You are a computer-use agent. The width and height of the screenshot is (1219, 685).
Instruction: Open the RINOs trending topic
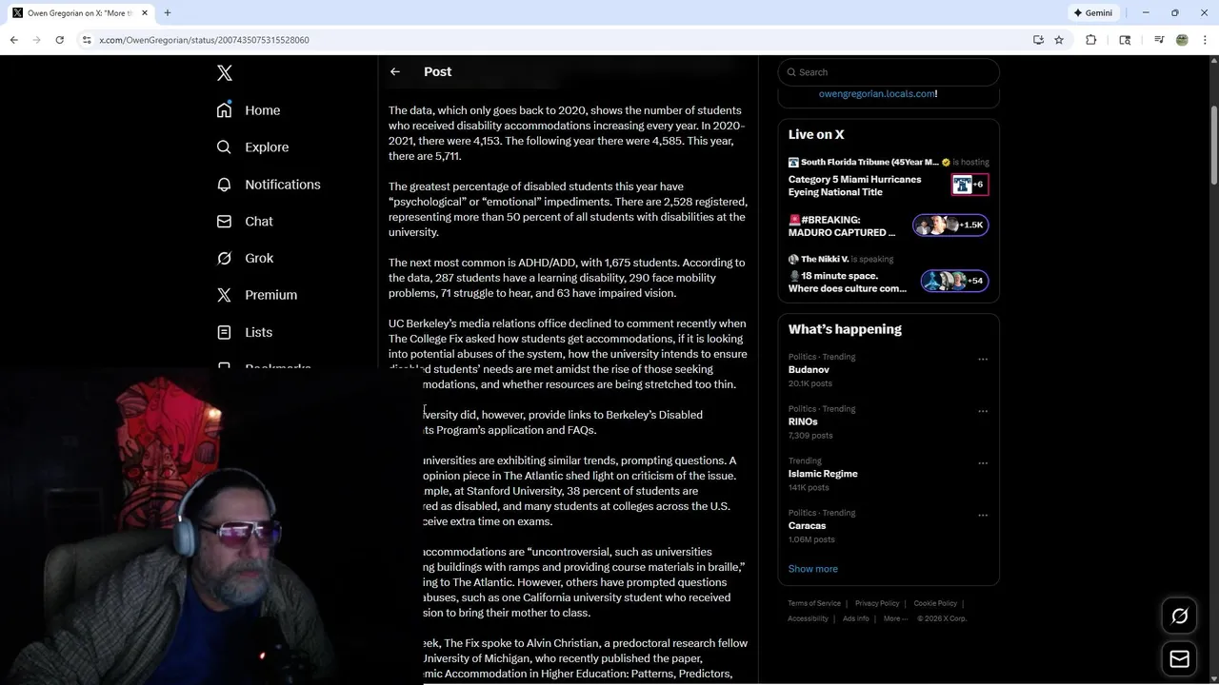(x=803, y=421)
